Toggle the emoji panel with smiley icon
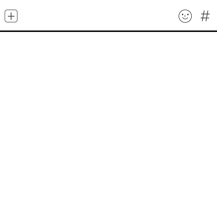This screenshot has height=211, width=217. 185,16
